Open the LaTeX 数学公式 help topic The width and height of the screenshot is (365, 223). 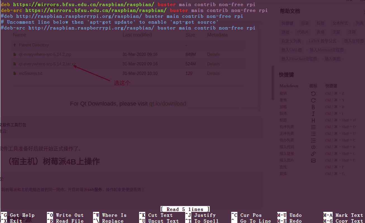tap(322, 41)
